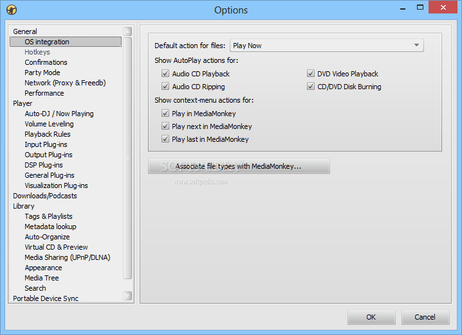The width and height of the screenshot is (462, 335).
Task: Click the options tree scrollbar thumb
Action: click(x=127, y=158)
